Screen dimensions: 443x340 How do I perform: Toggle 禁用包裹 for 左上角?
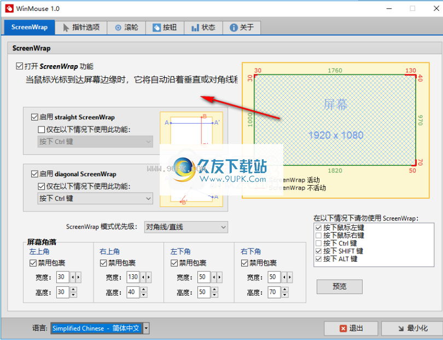click(33, 263)
